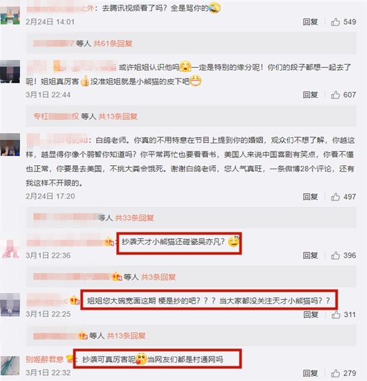Like the 白鸽老师 comment with 497 likes
The width and height of the screenshot is (367, 381).
pos(335,196)
